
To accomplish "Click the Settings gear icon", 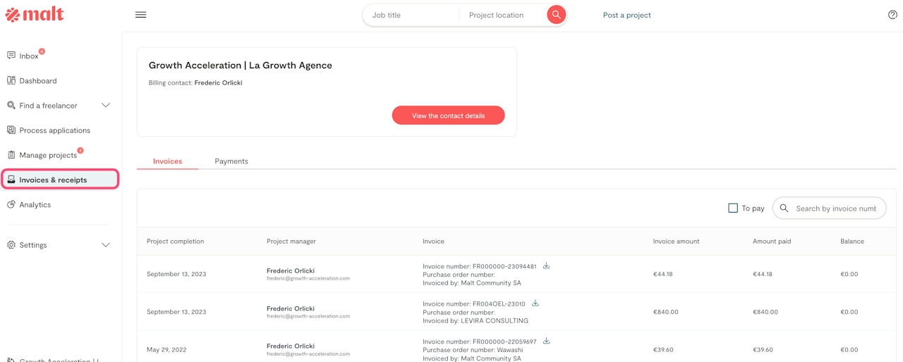I will pyautogui.click(x=11, y=245).
